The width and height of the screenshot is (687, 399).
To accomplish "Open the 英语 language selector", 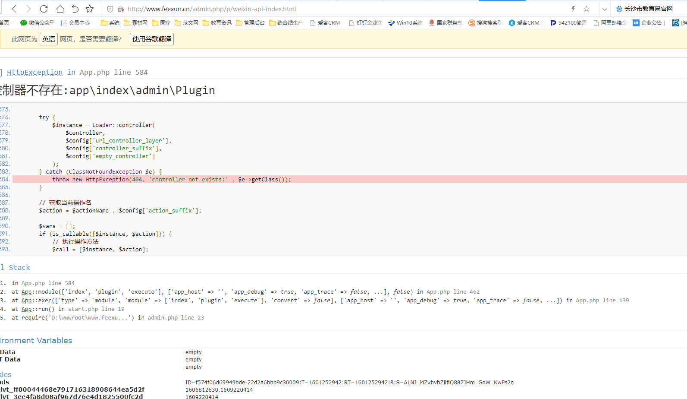I will coord(49,39).
